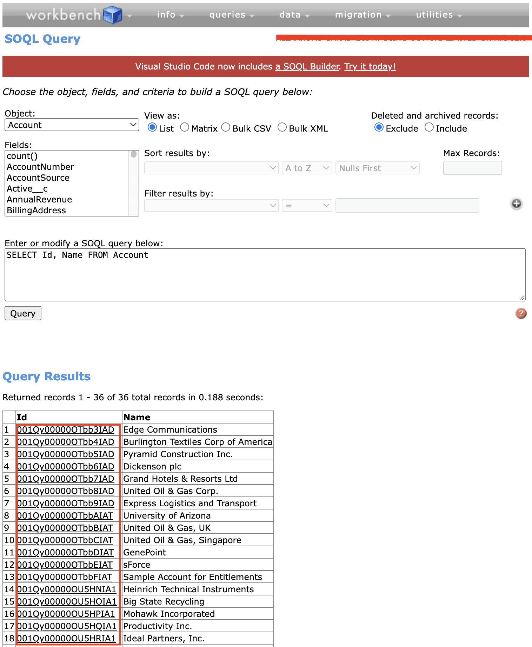The height and width of the screenshot is (647, 532).
Task: Open Id link for Edge Communications
Action: [x=66, y=429]
